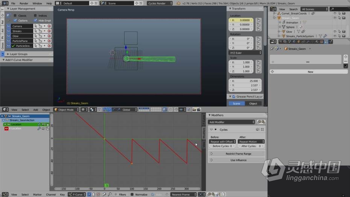This screenshot has height=197, width=350.
Task: Open the World tab in Properties editor
Action: [x=294, y=42]
